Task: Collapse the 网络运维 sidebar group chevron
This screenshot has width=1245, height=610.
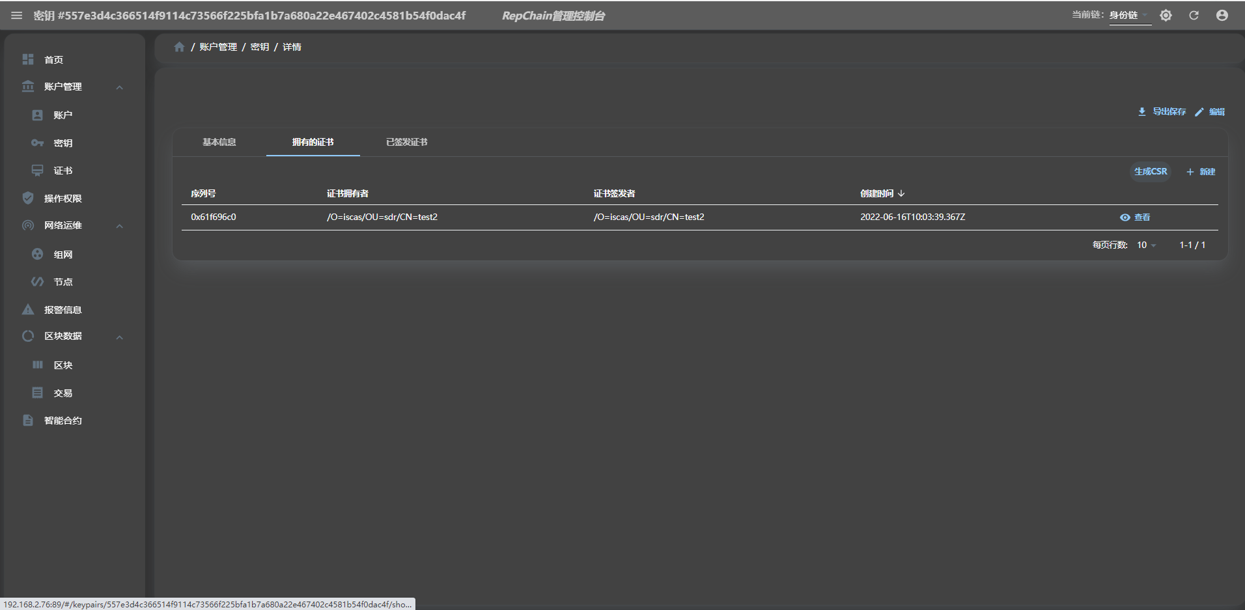Action: click(120, 226)
